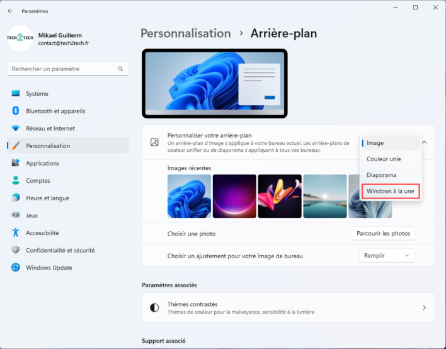
Task: Collapse the Personnaliser votre arrière-plan section chevron
Action: pos(424,143)
